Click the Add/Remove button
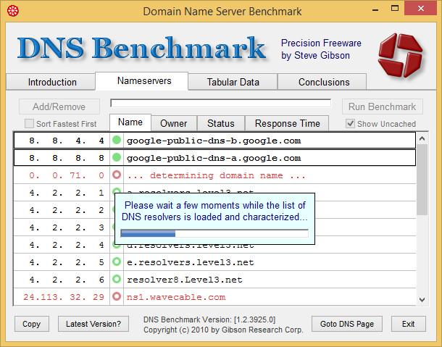 (59, 106)
